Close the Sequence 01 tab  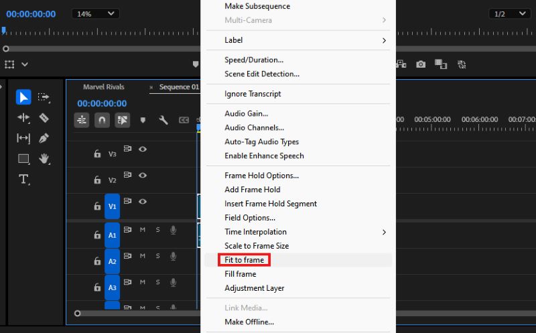coord(151,88)
